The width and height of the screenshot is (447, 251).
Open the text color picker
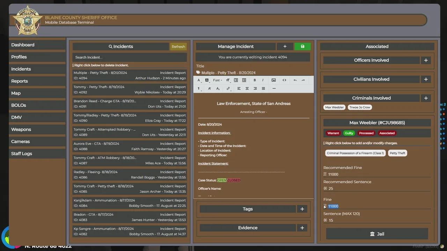pyautogui.click(x=199, y=80)
